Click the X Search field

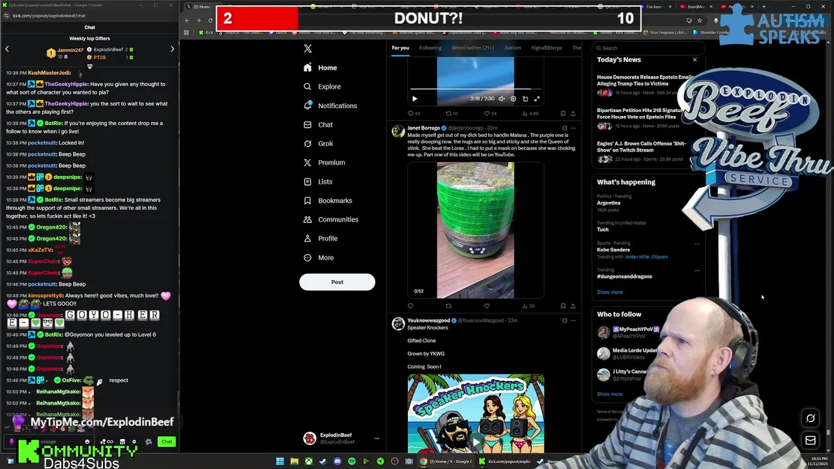click(x=648, y=48)
